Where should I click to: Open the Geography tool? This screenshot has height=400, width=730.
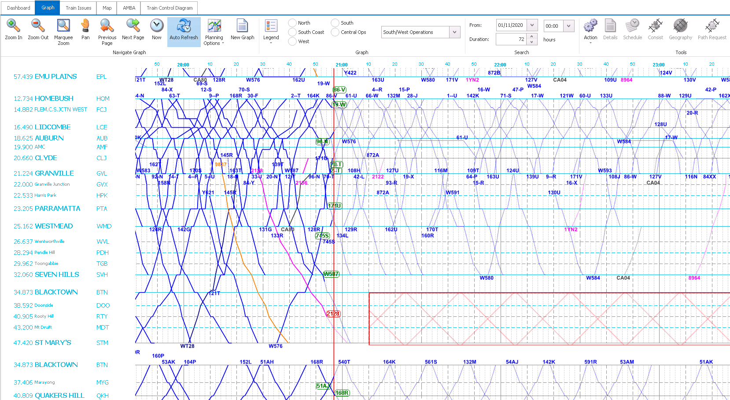680,30
